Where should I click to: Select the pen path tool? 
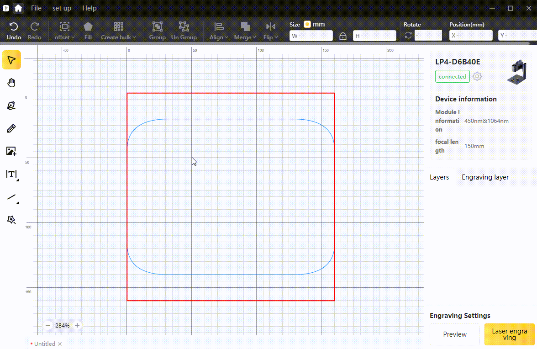[x=11, y=106]
